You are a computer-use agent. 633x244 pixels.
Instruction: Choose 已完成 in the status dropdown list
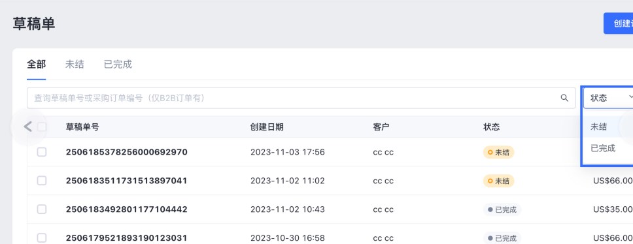[x=603, y=148]
